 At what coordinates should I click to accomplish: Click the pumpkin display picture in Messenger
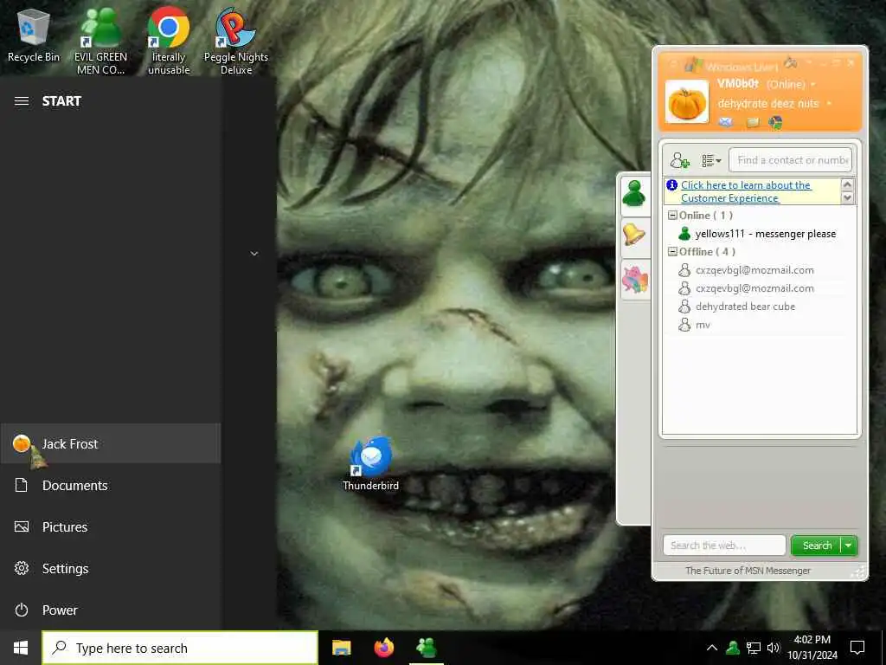(x=686, y=102)
